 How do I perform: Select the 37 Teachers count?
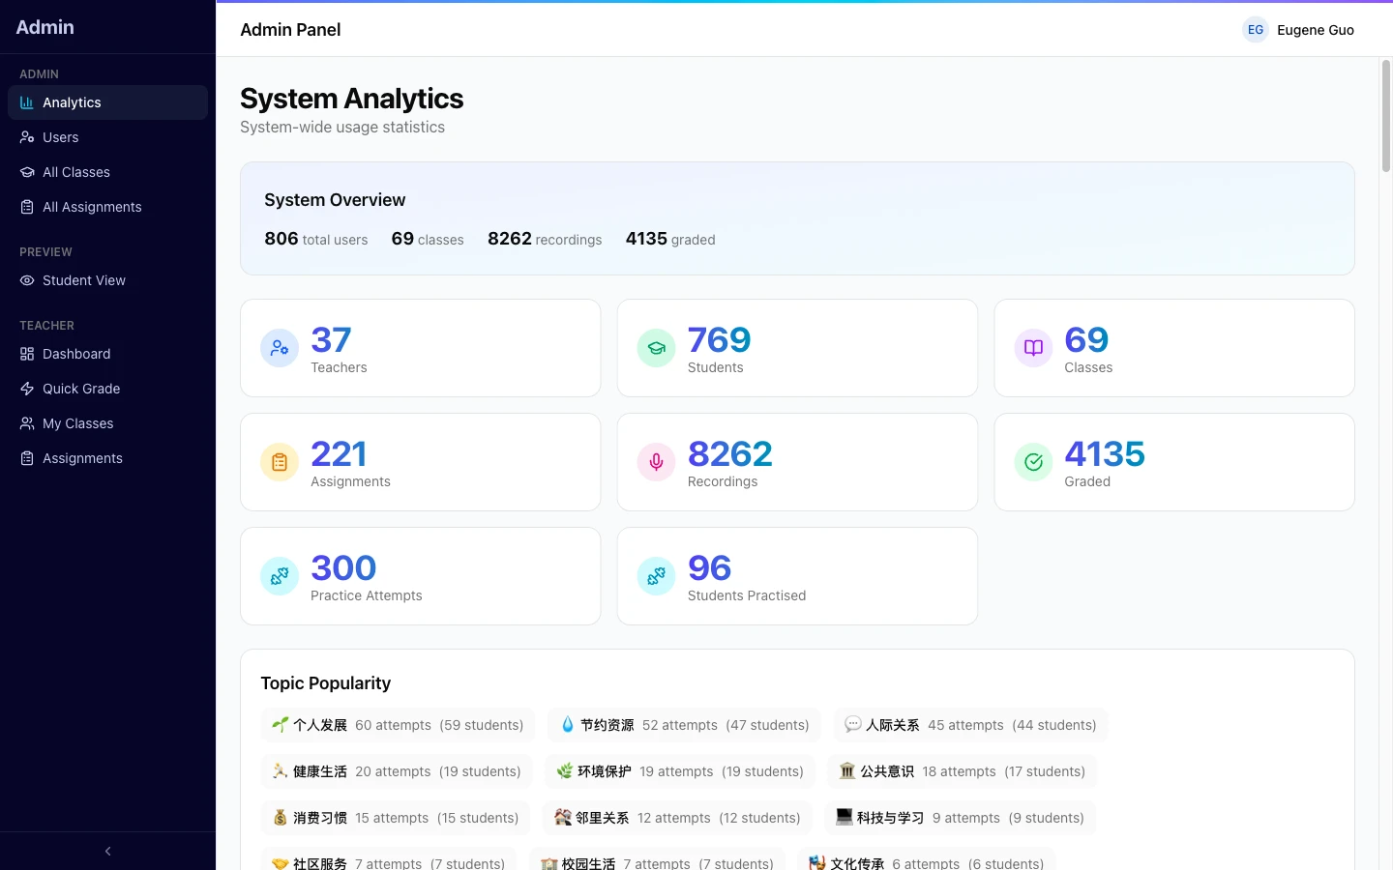click(x=331, y=339)
